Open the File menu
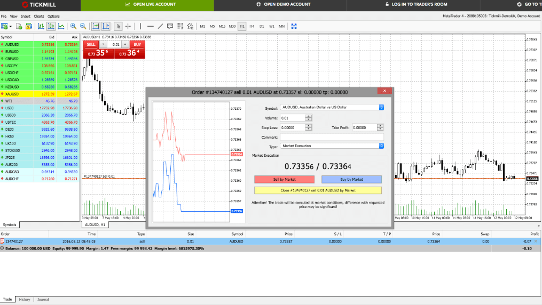 pyautogui.click(x=4, y=16)
